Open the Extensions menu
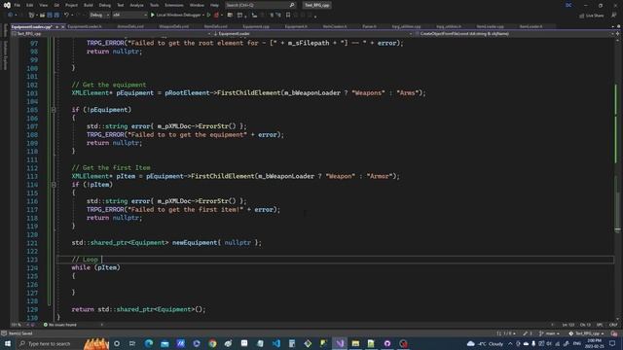Screen dimensions: 623x350 (x=174, y=5)
